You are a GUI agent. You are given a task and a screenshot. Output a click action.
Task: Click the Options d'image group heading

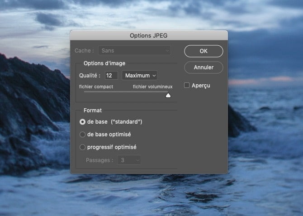point(104,63)
